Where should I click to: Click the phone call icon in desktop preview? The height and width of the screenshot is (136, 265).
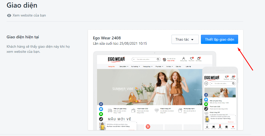pyautogui.click(x=101, y=119)
